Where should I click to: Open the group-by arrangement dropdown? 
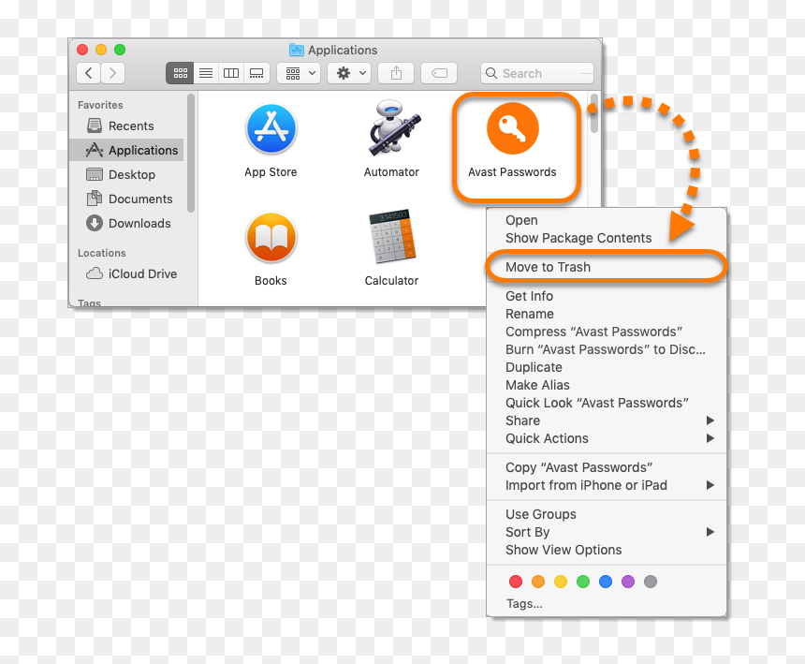(299, 73)
